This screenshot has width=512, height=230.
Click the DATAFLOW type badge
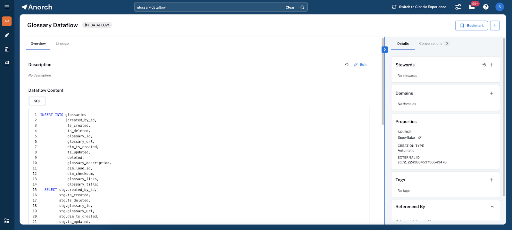[x=97, y=25]
